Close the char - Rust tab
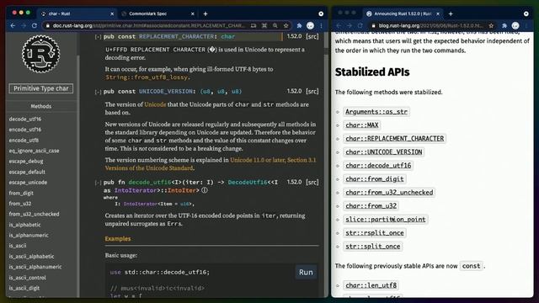This screenshot has height=303, width=539. tap(112, 13)
